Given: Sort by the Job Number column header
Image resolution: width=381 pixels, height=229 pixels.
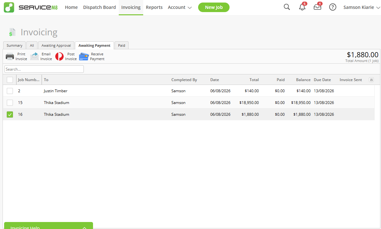Looking at the screenshot, I should [x=29, y=80].
